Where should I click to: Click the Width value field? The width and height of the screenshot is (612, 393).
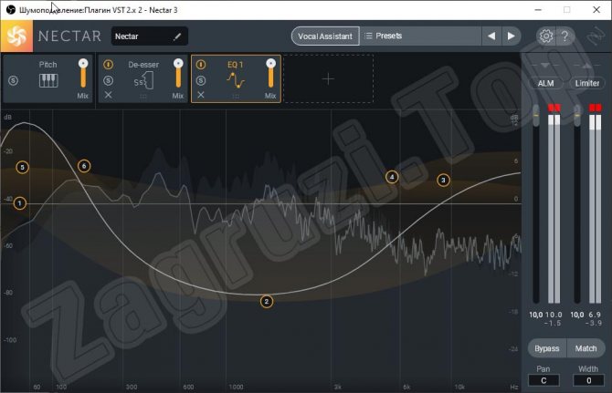pos(588,380)
